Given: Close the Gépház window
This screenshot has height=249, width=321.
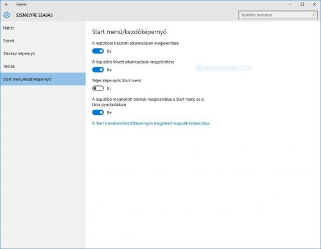Looking at the screenshot, I should (315, 4).
